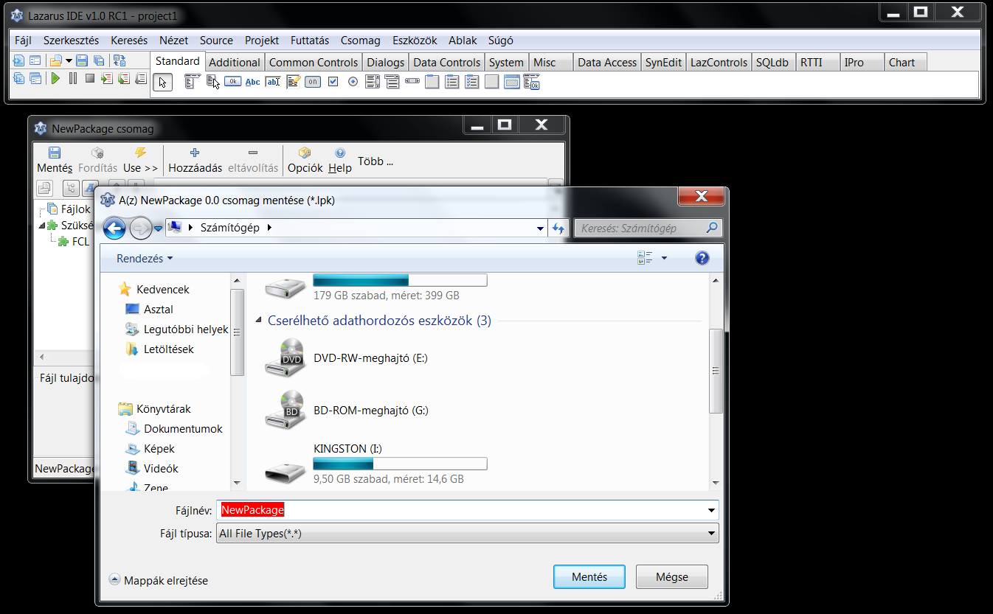
Task: Click the Save All icon in the Lazarus toolbar
Action: pyautogui.click(x=98, y=60)
